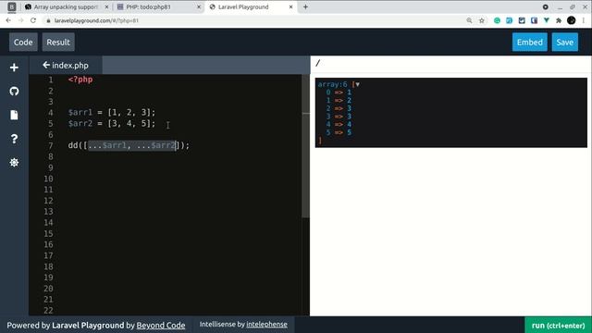Click the '5 => 5' output row
The image size is (592, 333).
tap(339, 132)
